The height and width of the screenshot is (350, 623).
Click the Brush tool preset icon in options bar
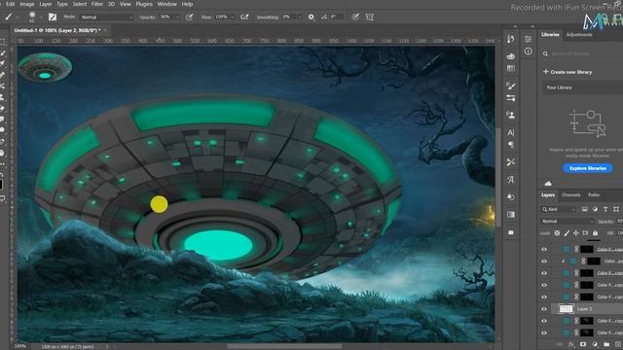9,17
